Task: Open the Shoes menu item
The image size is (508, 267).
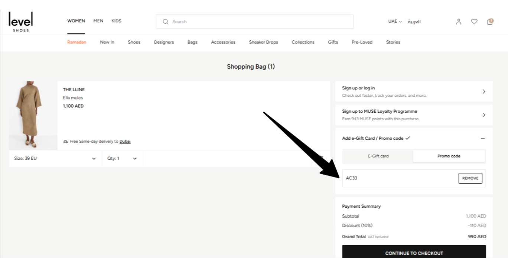Action: [x=134, y=42]
